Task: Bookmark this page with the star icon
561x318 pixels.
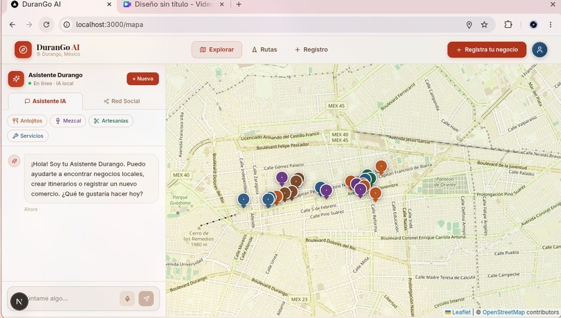Action: tap(484, 24)
